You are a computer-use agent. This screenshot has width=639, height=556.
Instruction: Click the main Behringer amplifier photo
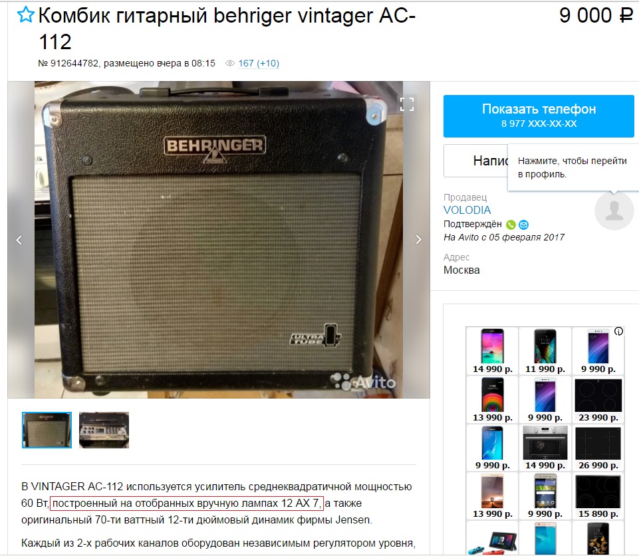pos(219,239)
